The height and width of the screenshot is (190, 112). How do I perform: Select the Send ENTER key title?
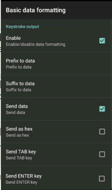tap(24, 176)
